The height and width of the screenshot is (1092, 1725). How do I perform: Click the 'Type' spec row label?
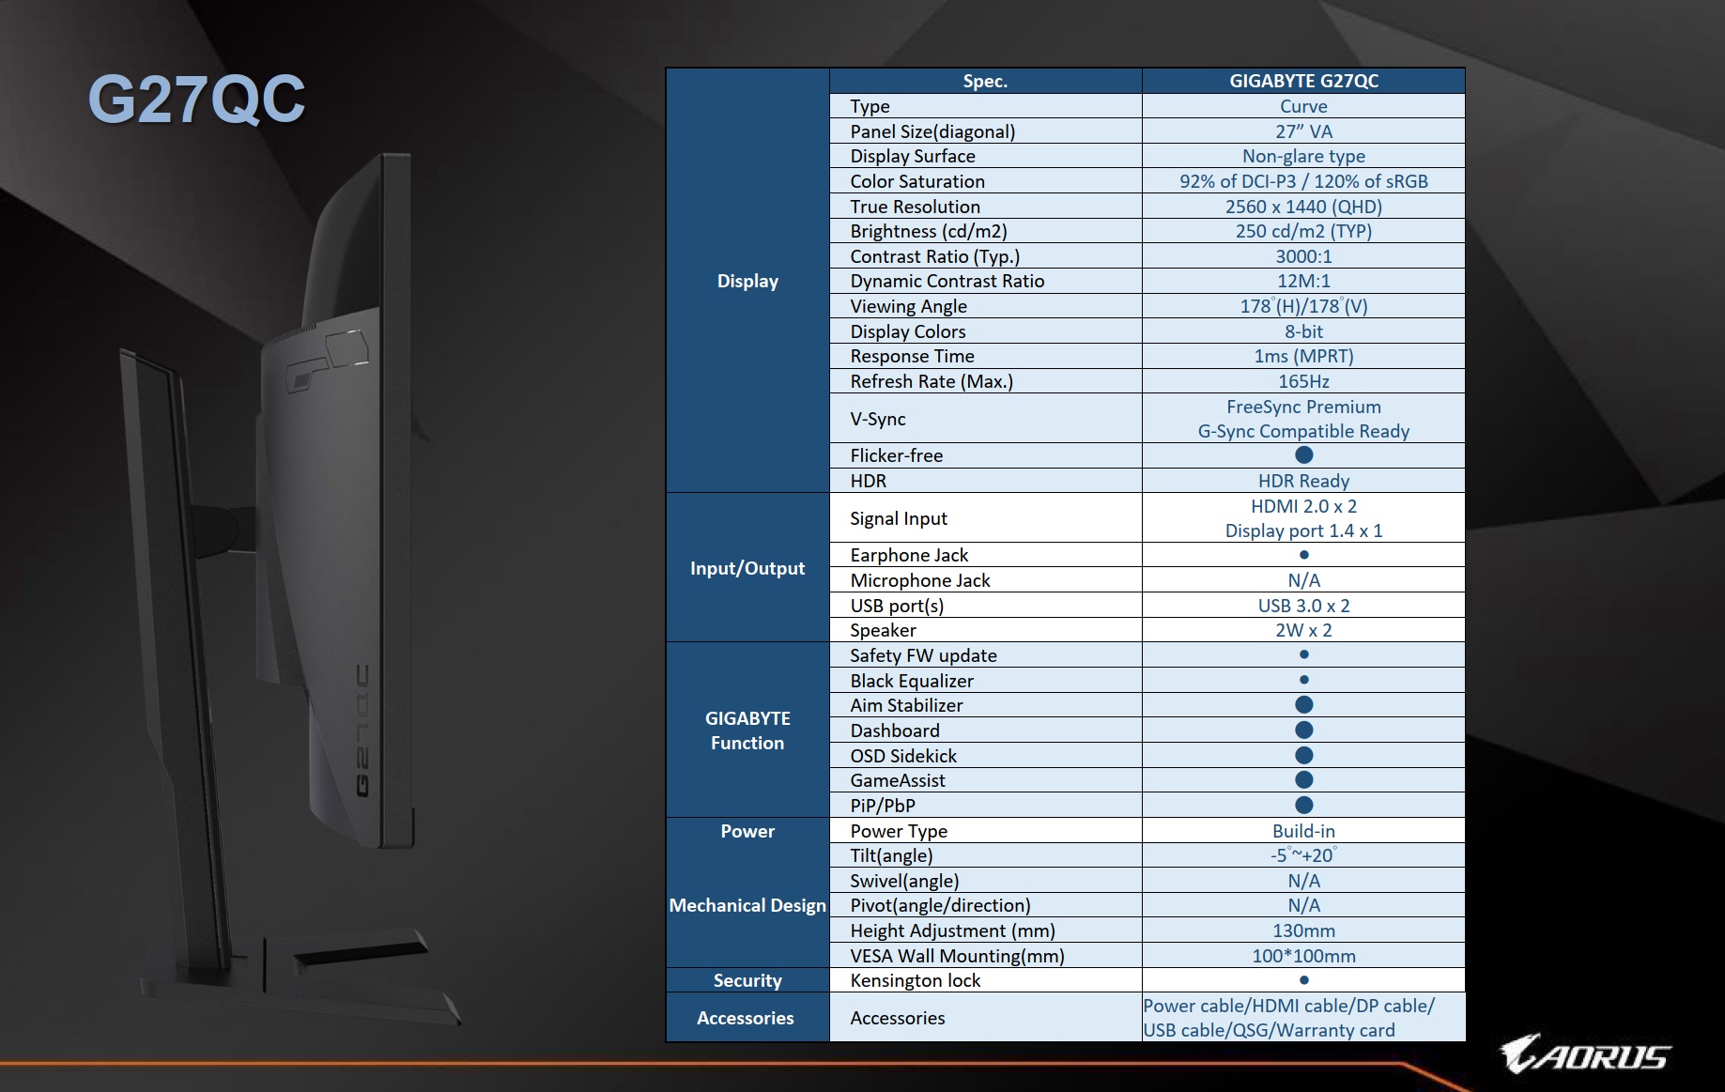pyautogui.click(x=870, y=106)
